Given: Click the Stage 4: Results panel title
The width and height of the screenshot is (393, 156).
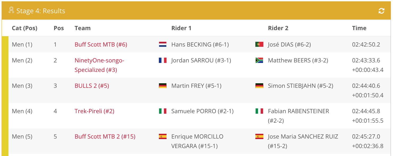Looking at the screenshot, I should pos(41,11).
